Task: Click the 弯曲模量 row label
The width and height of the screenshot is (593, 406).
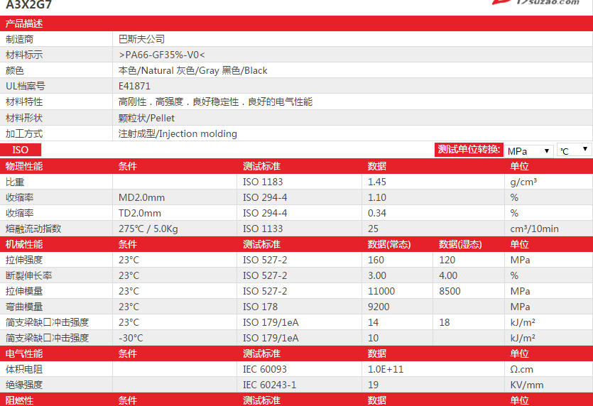Action: tap(24, 307)
